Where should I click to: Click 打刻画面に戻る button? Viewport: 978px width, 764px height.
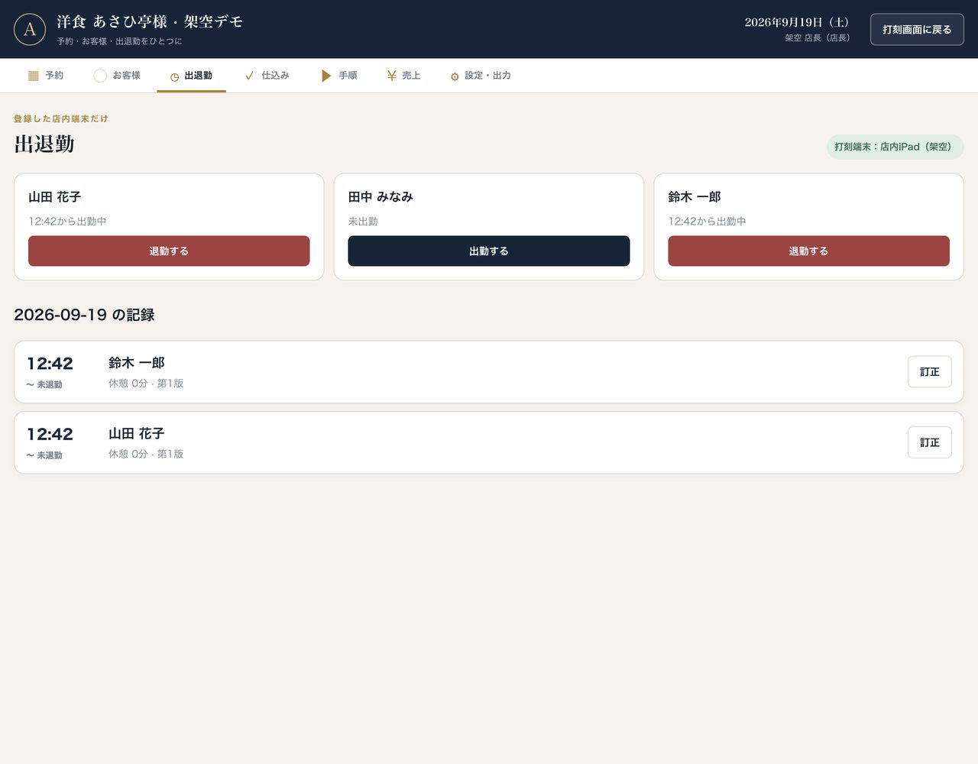917,29
